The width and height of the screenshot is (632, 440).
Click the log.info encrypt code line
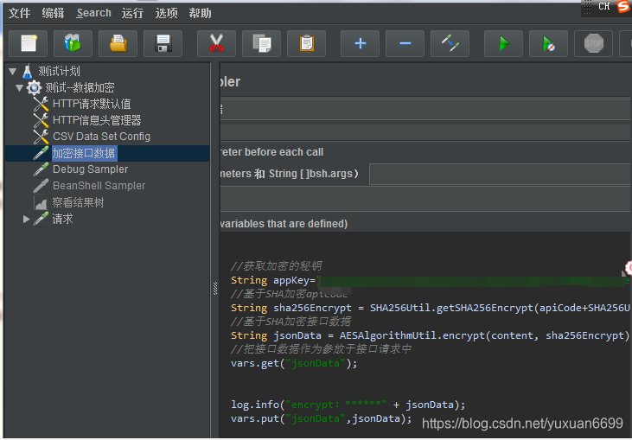click(x=348, y=405)
